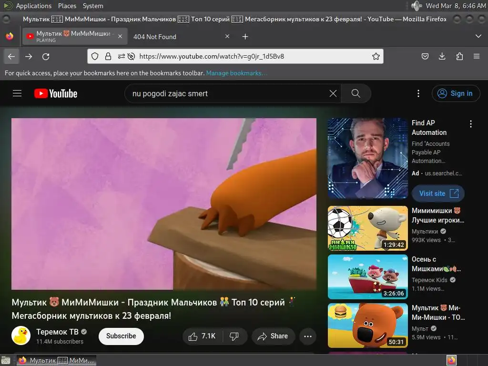Open the 50:31 Ми-Ми-Мишки video thumbnail
This screenshot has height=366, width=488.
[367, 325]
